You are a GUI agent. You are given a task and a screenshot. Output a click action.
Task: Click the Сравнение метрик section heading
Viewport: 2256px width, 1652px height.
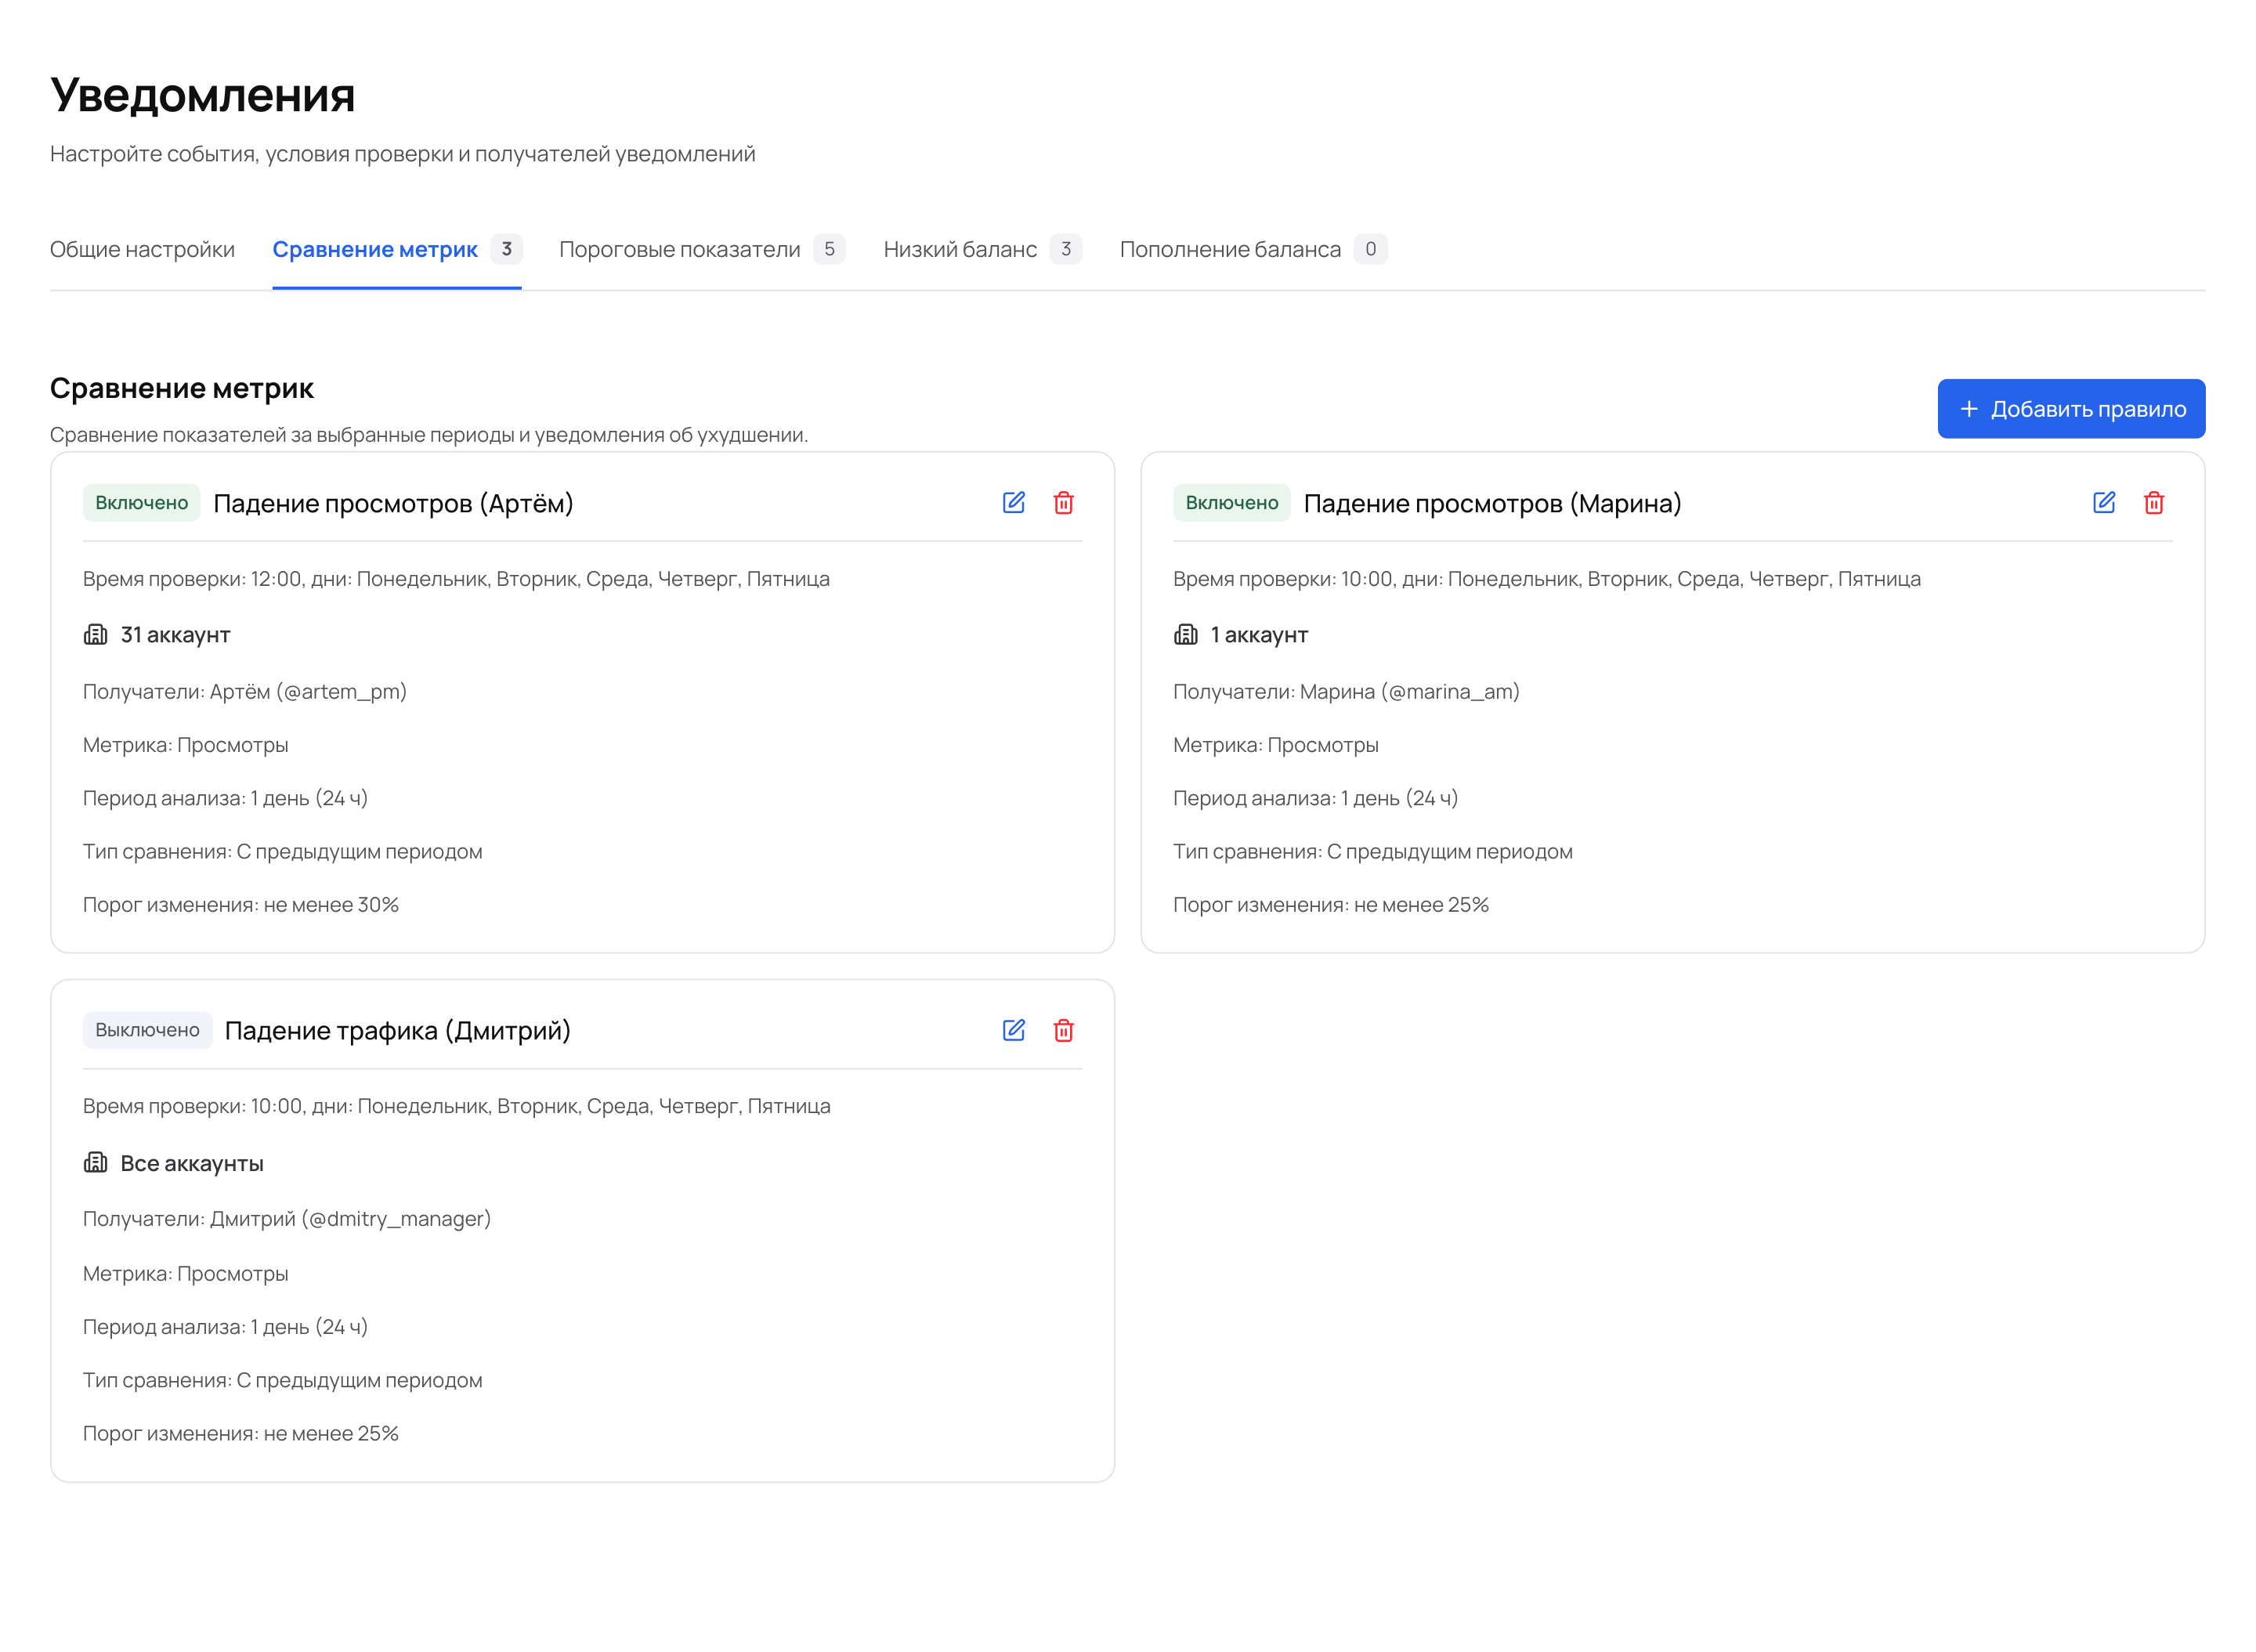[x=182, y=388]
